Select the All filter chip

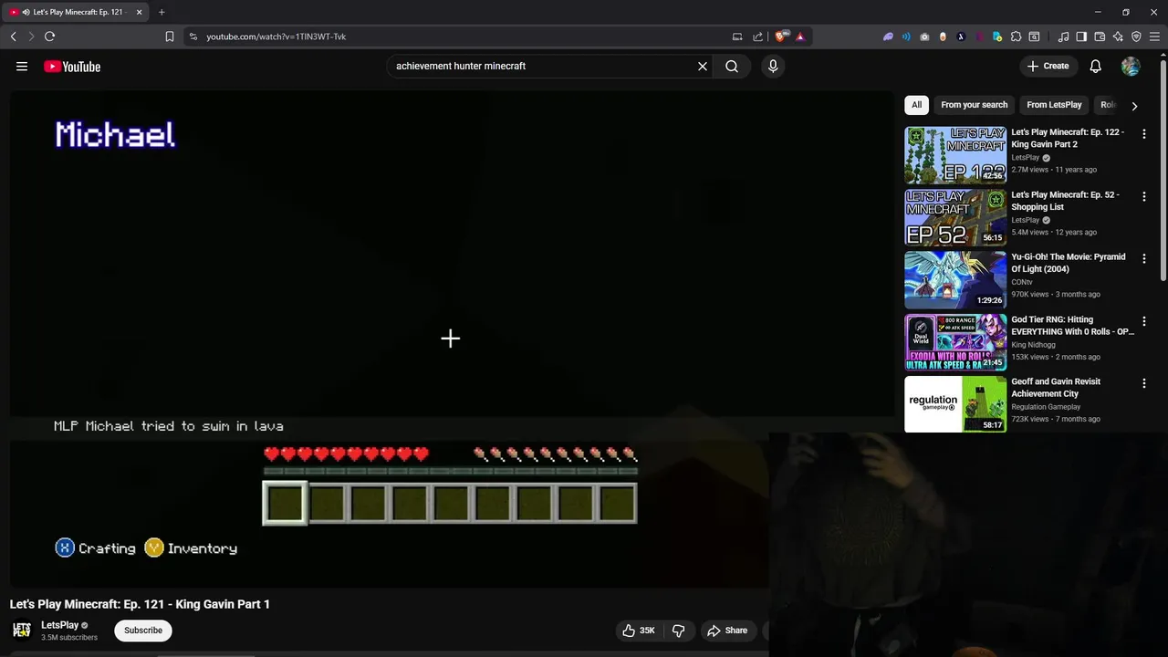click(916, 105)
